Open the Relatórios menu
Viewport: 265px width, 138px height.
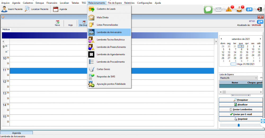tap(129, 3)
